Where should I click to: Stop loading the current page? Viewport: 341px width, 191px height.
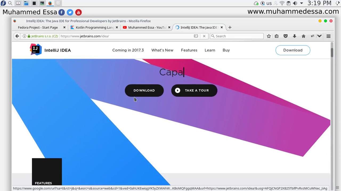(x=204, y=36)
